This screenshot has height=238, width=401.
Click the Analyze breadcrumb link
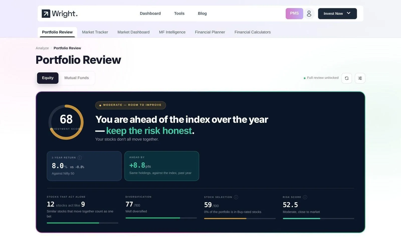pos(42,48)
